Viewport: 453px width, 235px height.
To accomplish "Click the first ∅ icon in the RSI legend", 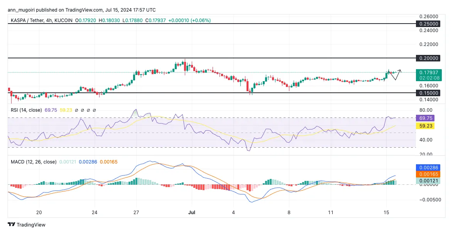I will [77, 110].
